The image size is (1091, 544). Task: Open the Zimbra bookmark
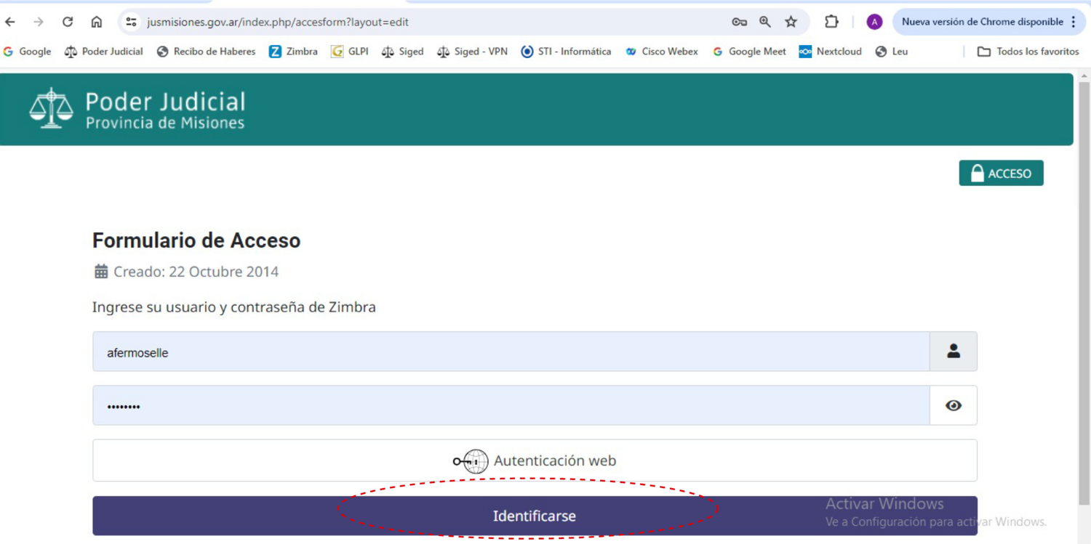(293, 52)
